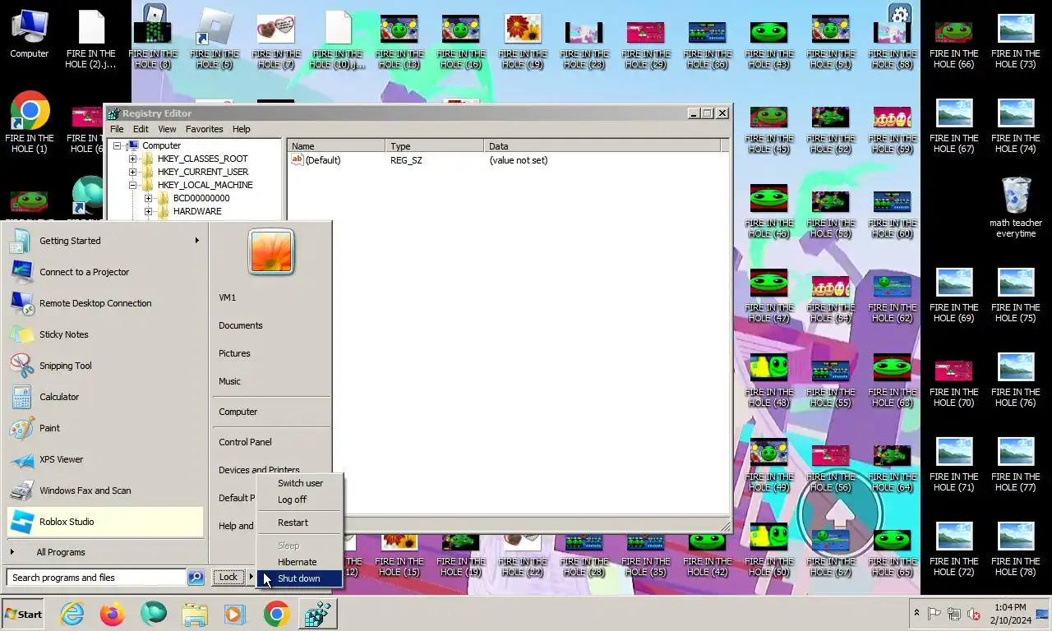Open Windows Explorer folder icon on taskbar
This screenshot has height=631, width=1052.
194,614
